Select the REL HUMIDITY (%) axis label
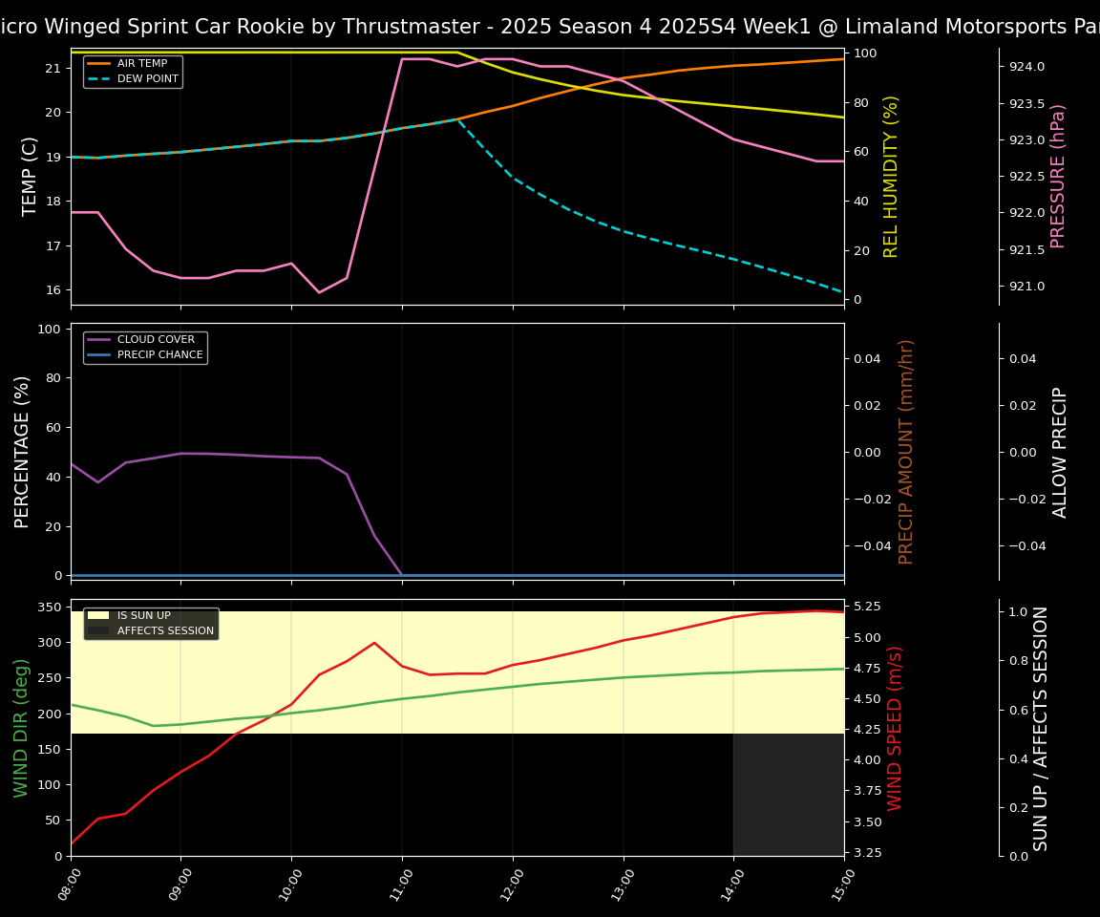Viewport: 1100px width, 917px height. [892, 176]
